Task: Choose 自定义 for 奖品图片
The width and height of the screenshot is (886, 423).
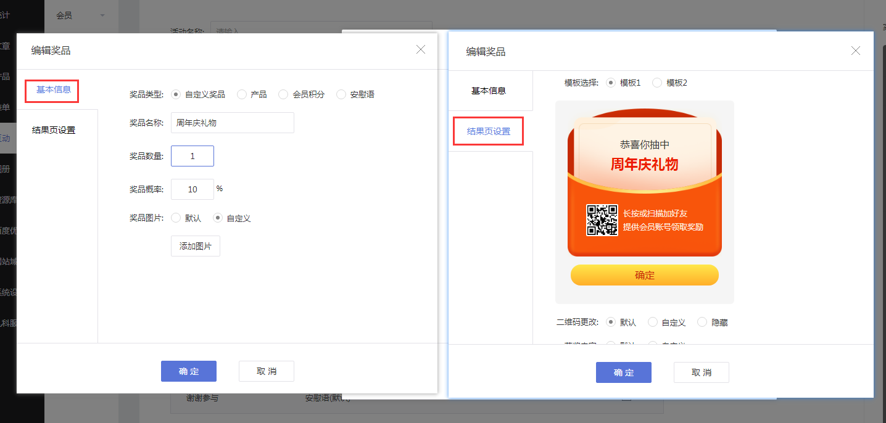Action: [x=217, y=218]
